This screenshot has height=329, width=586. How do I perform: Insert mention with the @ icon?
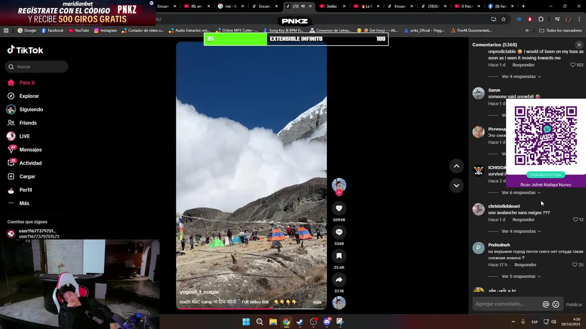coord(546,304)
